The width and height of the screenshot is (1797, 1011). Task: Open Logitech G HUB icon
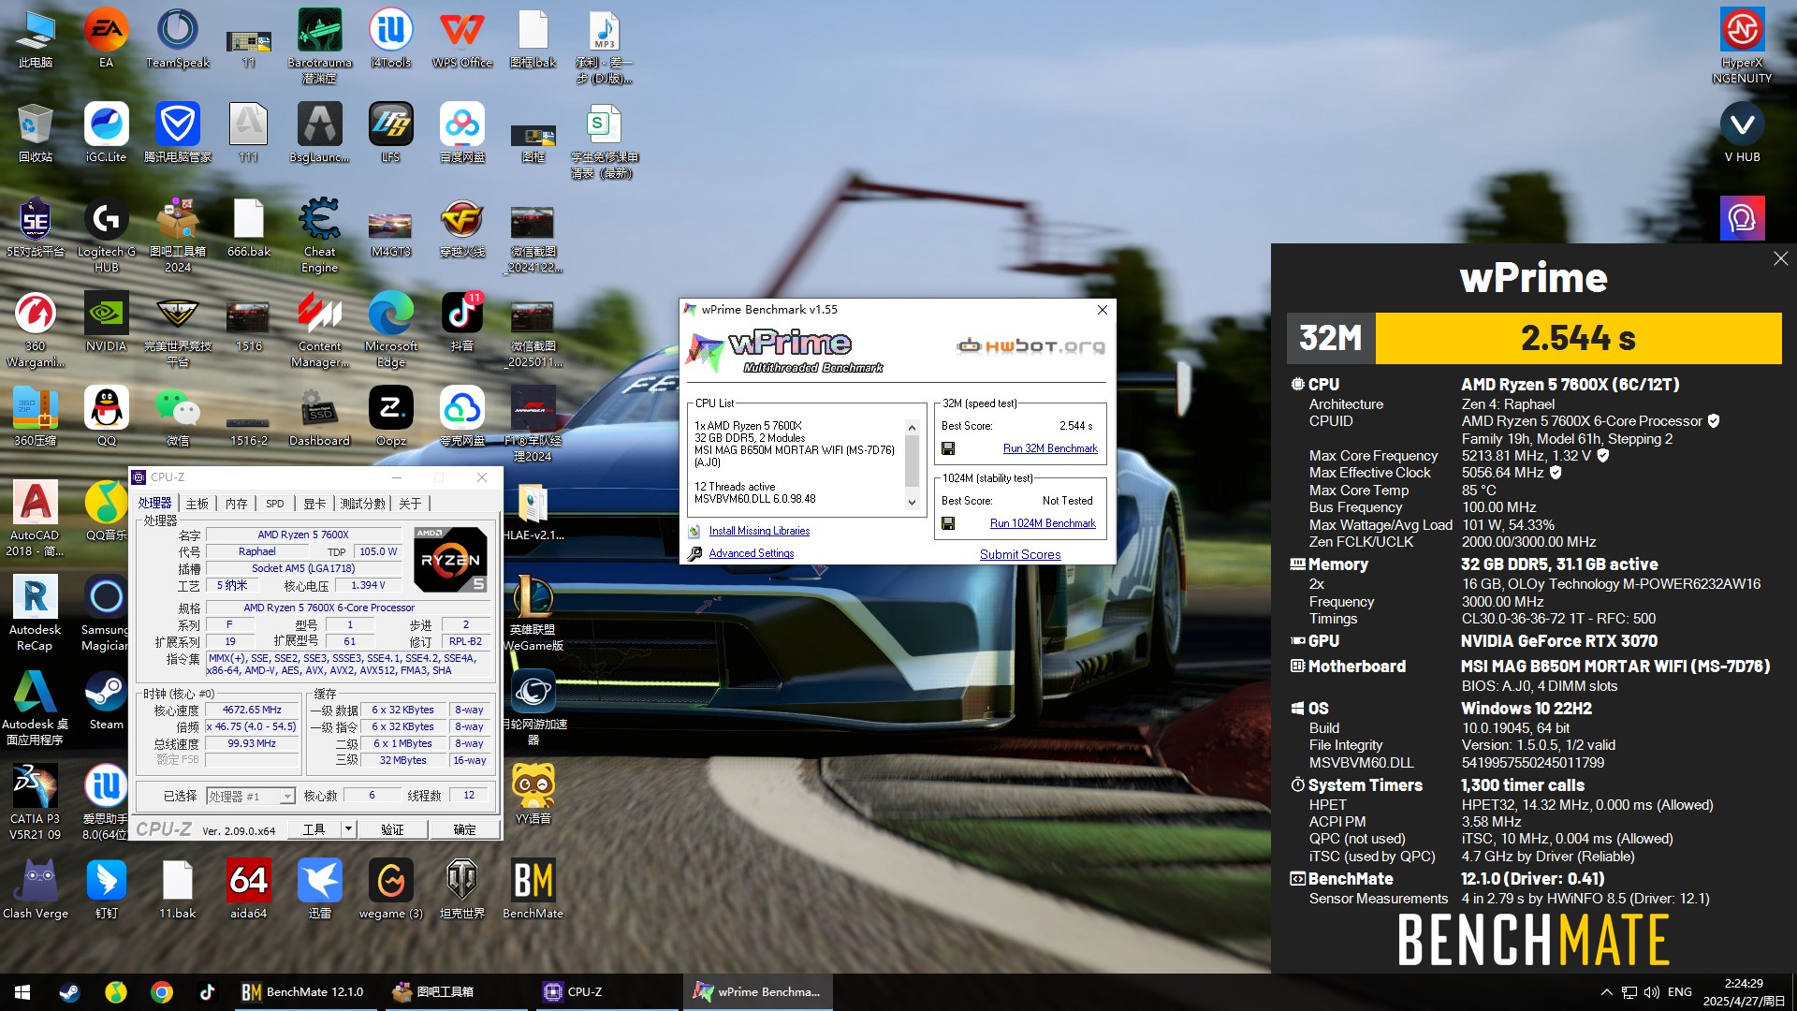pos(106,234)
